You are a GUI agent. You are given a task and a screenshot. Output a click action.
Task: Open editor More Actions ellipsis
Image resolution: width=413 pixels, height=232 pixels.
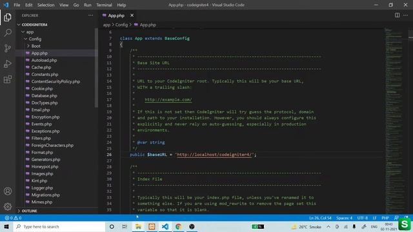[x=406, y=15]
